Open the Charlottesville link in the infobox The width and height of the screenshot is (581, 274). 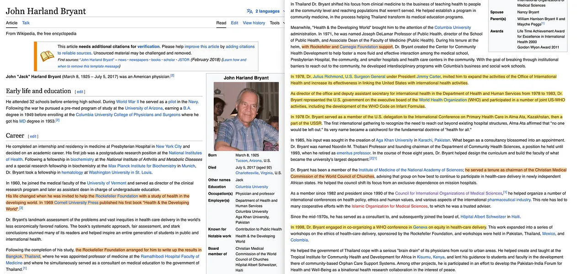(x=247, y=173)
